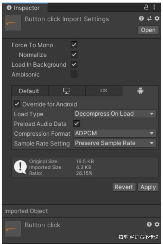Apply the changed import settings
This screenshot has height=244, width=163.
coord(148,187)
